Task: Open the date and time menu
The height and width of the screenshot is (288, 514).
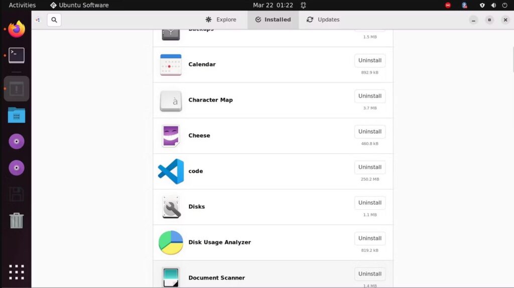Action: [273, 5]
